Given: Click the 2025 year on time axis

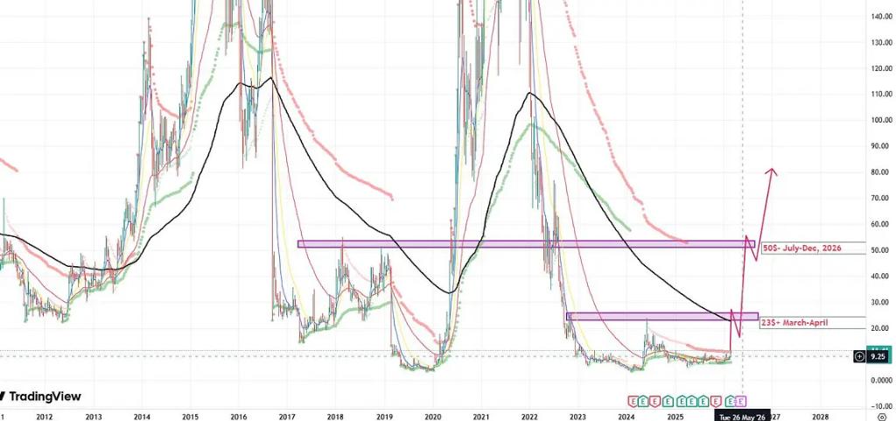Looking at the screenshot, I should [x=675, y=417].
